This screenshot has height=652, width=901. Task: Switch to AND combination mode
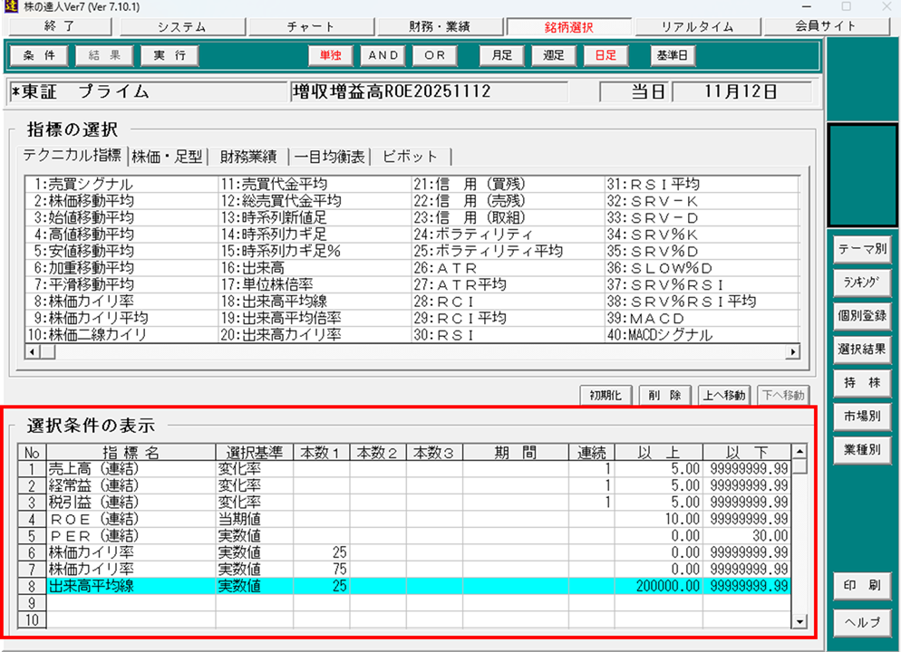383,55
